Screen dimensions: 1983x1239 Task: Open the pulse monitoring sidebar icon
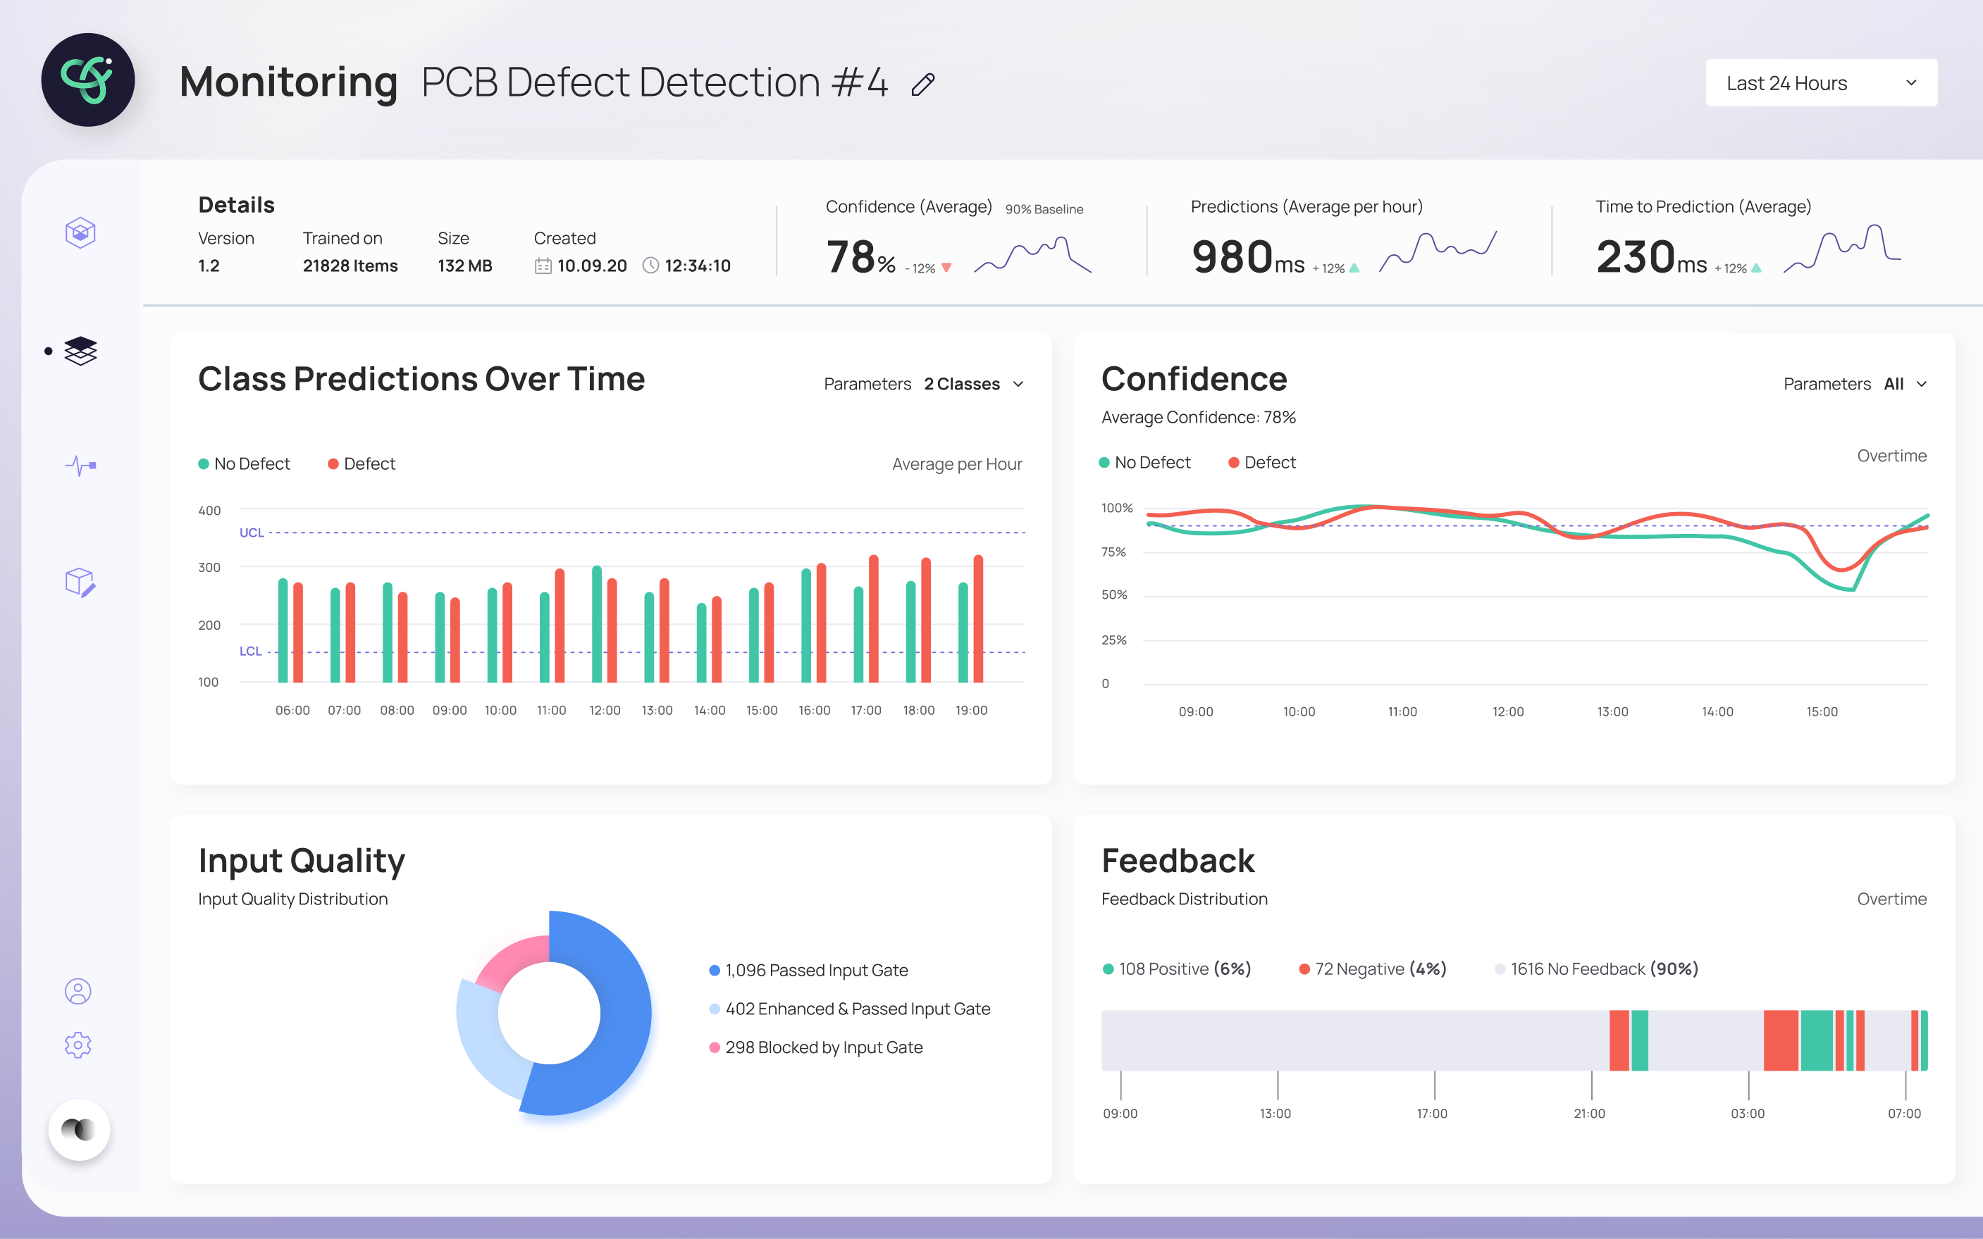[80, 466]
